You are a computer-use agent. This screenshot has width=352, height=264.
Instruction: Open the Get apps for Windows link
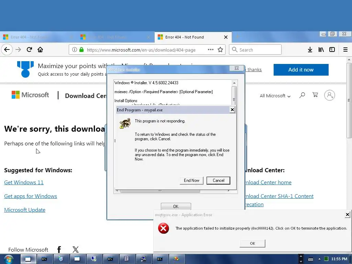click(31, 196)
